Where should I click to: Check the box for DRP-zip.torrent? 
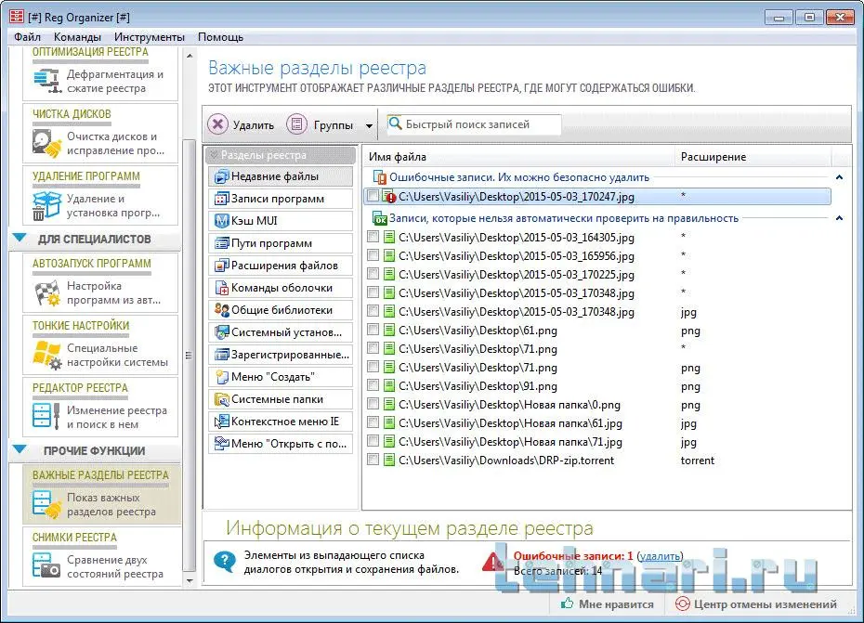(373, 460)
